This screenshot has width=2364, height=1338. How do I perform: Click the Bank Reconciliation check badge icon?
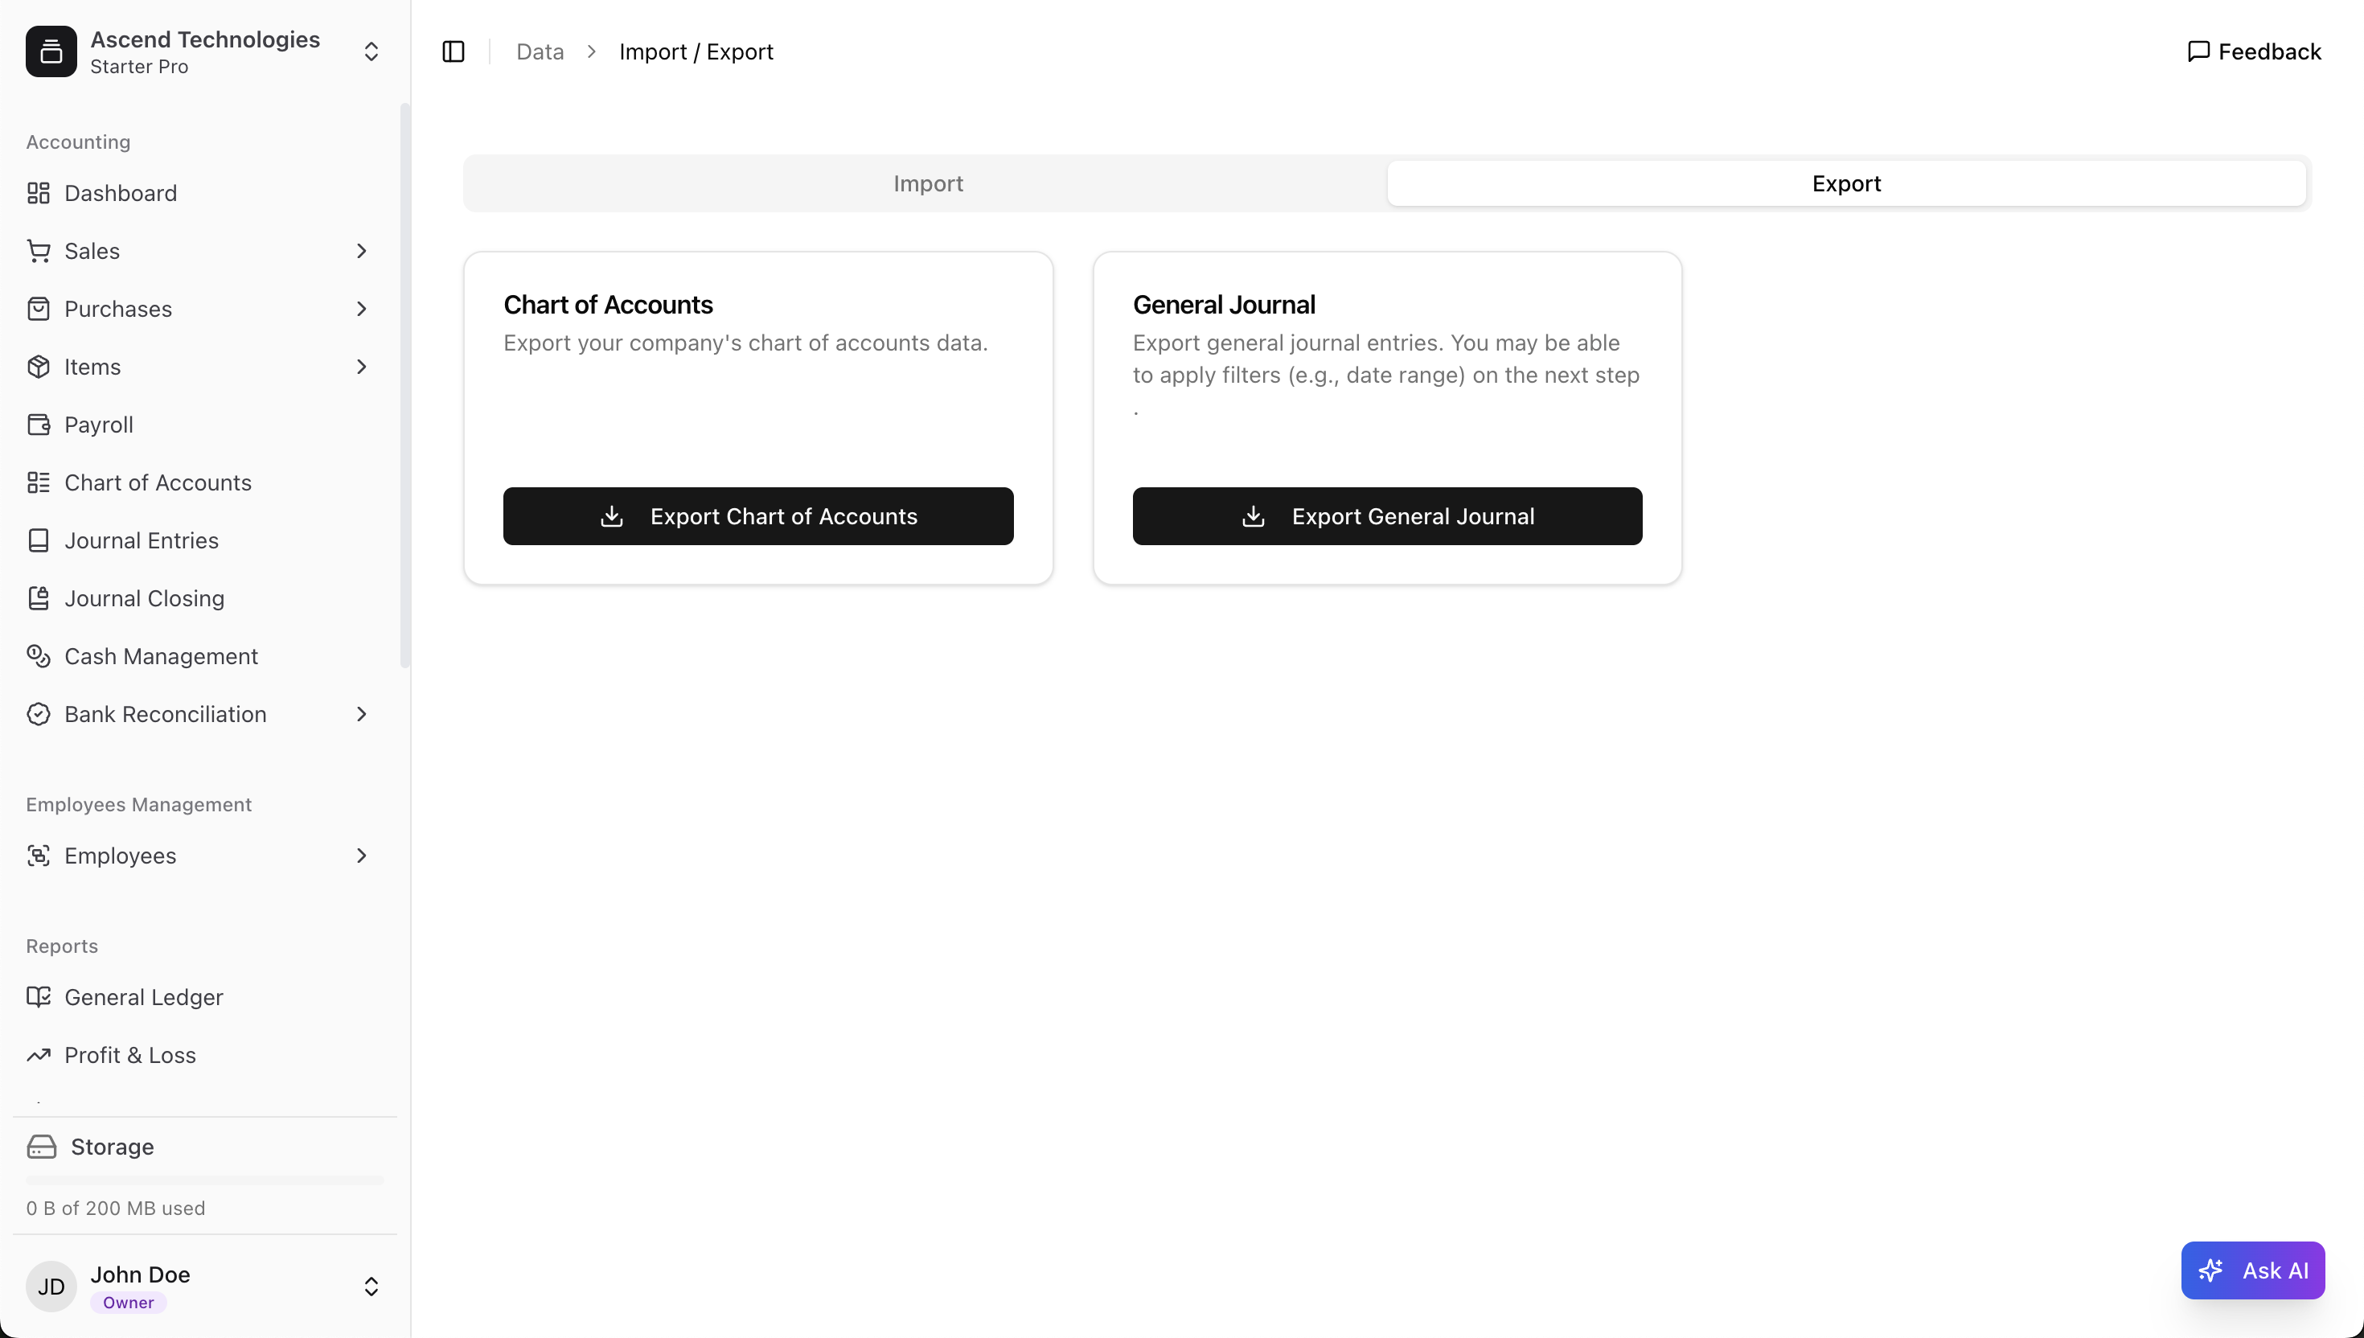coord(39,714)
